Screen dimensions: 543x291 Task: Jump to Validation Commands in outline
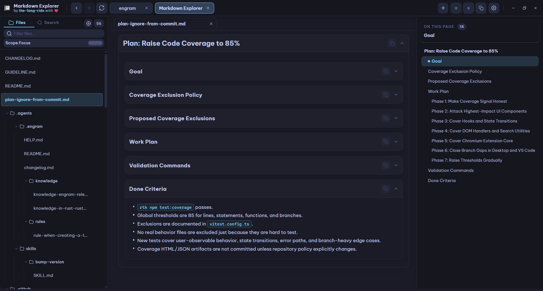point(450,170)
